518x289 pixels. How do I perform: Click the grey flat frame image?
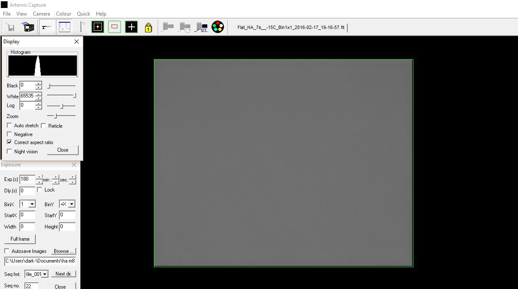click(x=283, y=163)
